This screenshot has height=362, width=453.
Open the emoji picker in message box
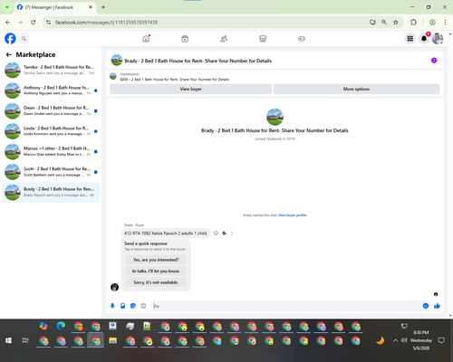coord(426,306)
